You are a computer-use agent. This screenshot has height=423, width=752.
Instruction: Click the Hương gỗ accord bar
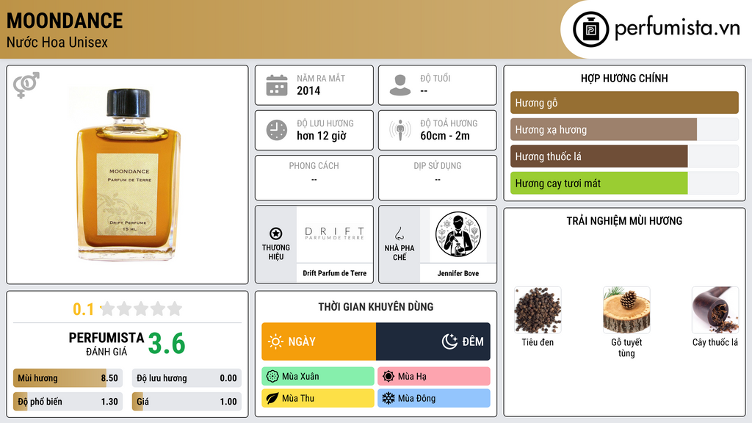(624, 103)
